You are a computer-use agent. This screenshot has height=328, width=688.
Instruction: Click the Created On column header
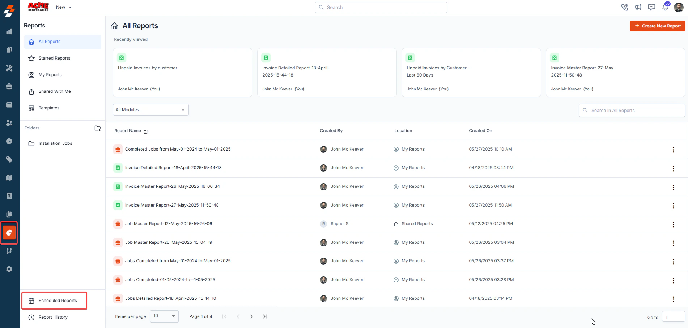click(480, 131)
